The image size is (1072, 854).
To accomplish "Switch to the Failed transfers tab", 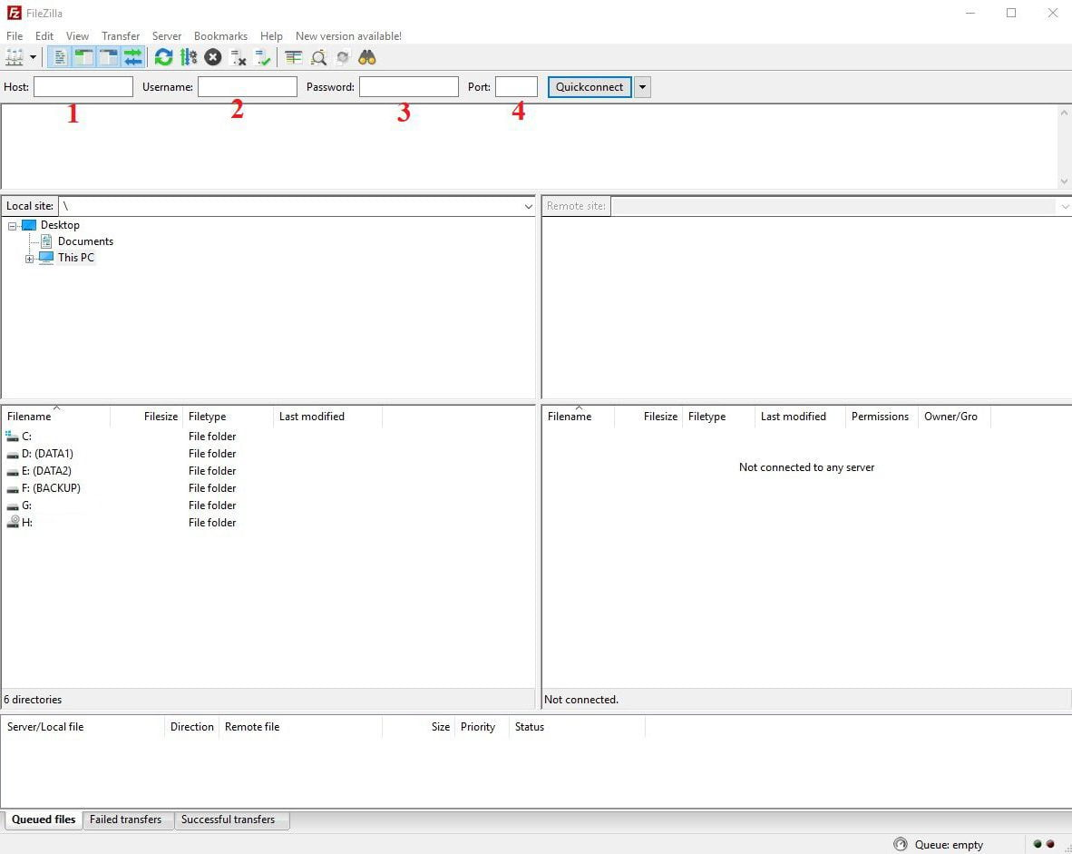I will tap(126, 820).
